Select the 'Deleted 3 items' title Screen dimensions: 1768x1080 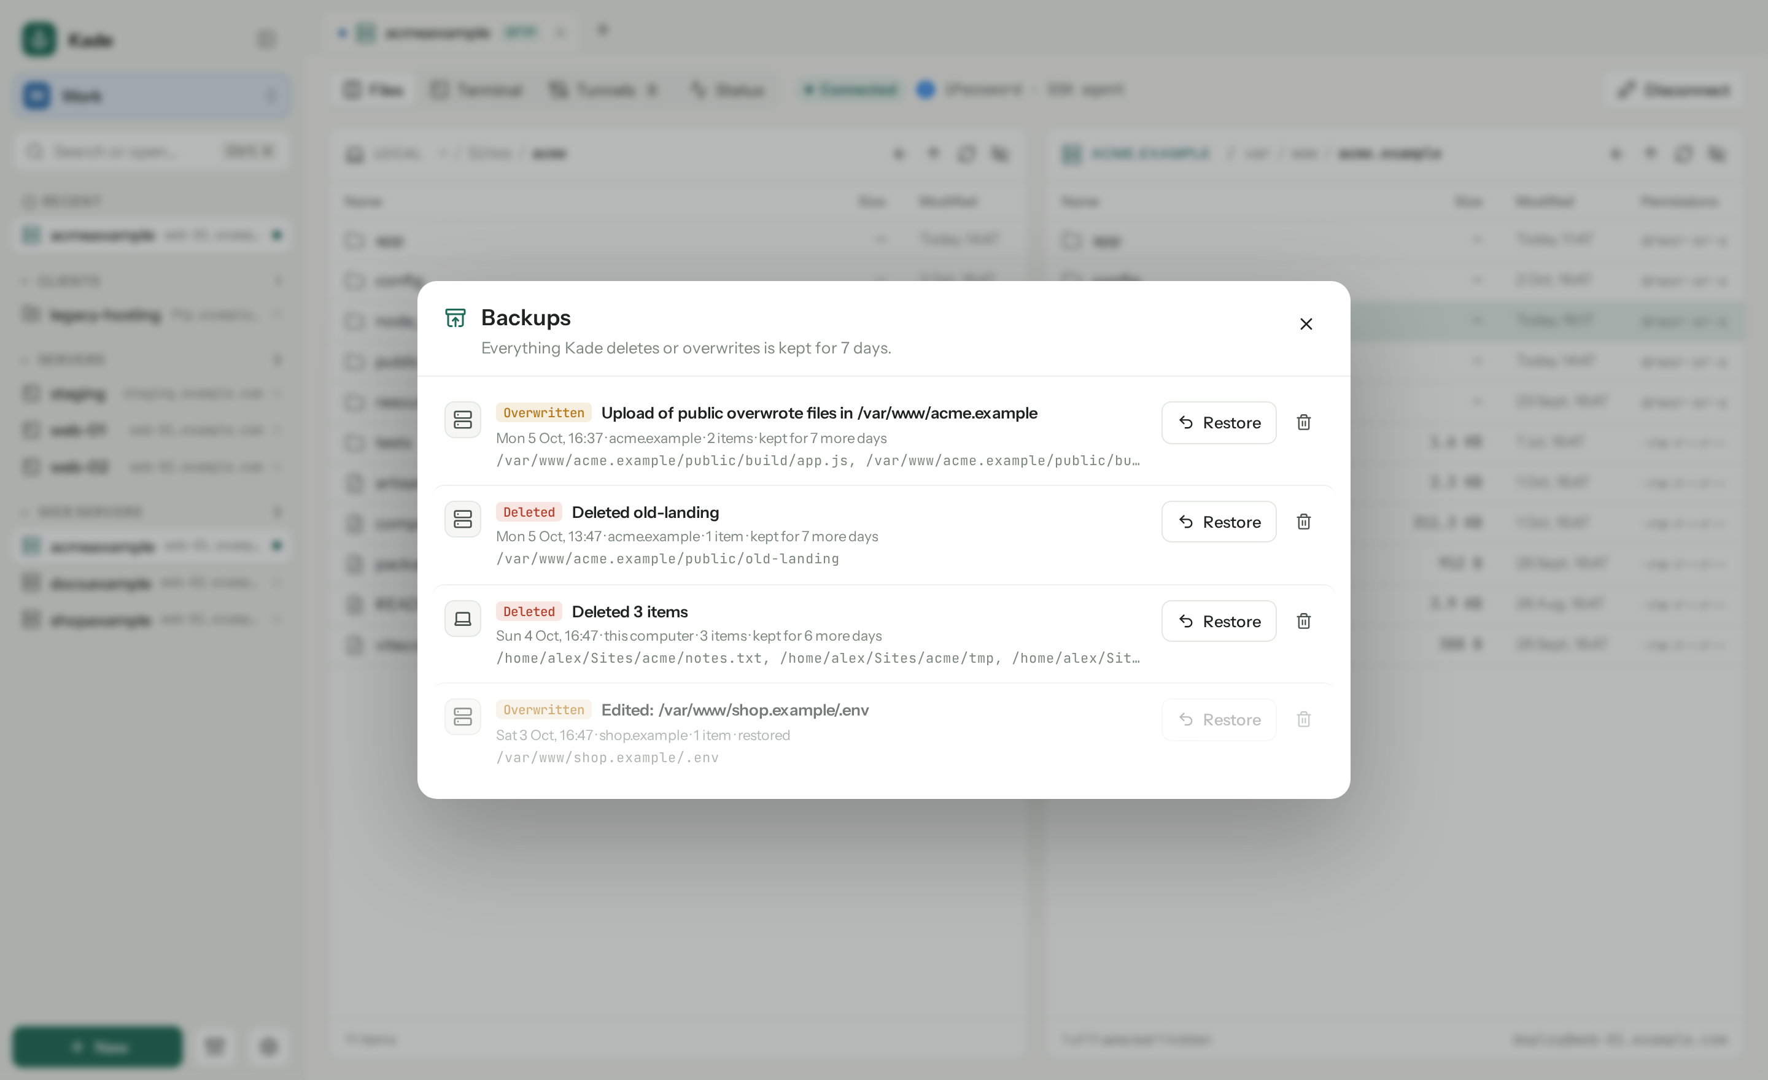(x=629, y=612)
